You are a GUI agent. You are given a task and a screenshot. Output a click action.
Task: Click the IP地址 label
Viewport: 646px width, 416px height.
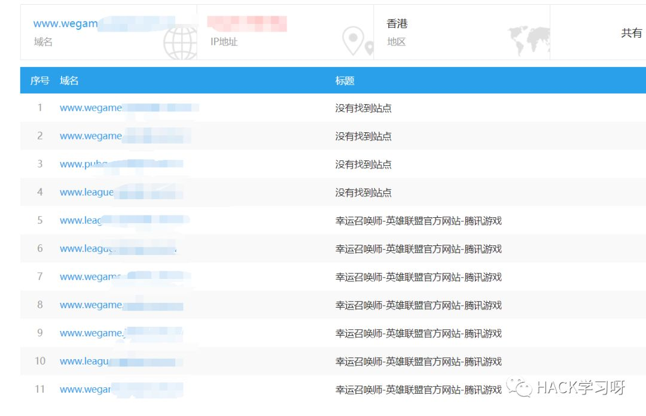pos(224,42)
